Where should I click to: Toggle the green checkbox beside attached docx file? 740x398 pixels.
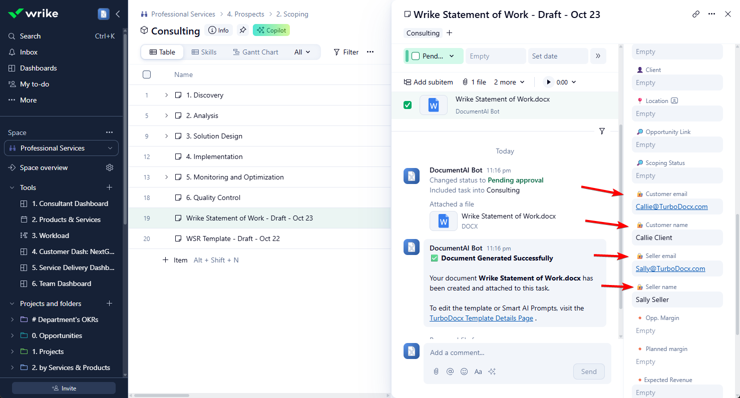pyautogui.click(x=408, y=105)
